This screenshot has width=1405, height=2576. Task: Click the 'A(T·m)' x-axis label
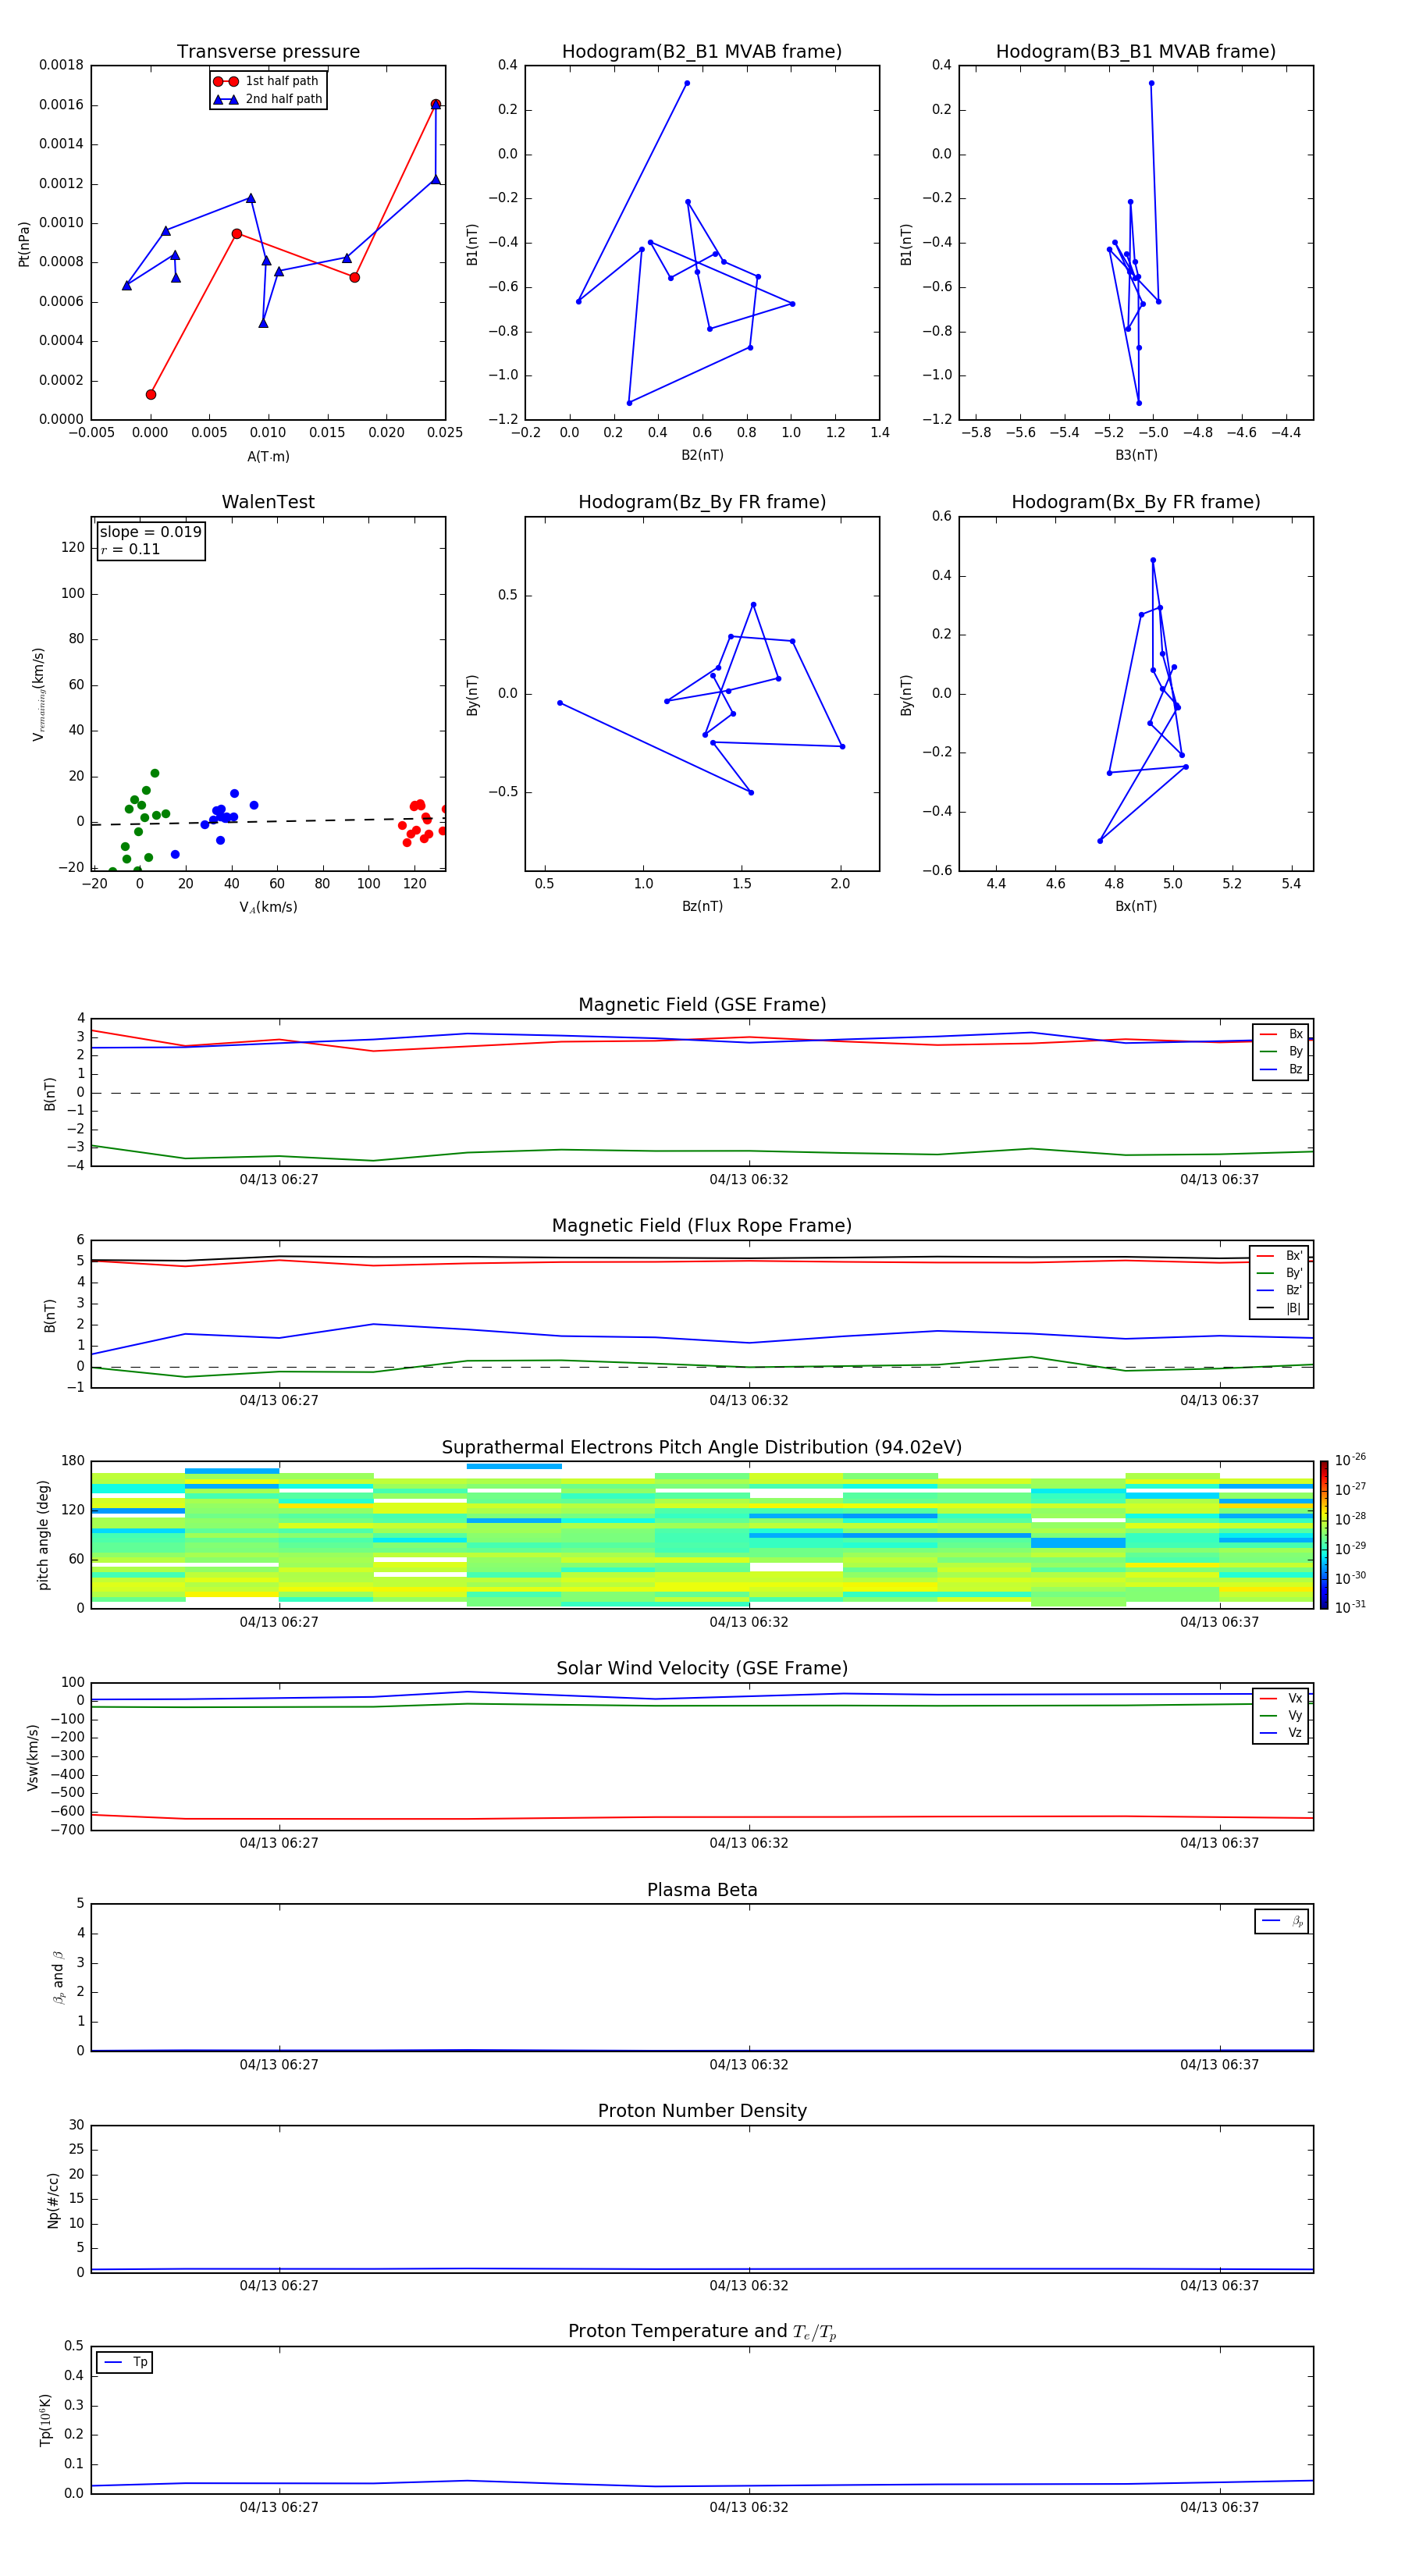coord(268,457)
